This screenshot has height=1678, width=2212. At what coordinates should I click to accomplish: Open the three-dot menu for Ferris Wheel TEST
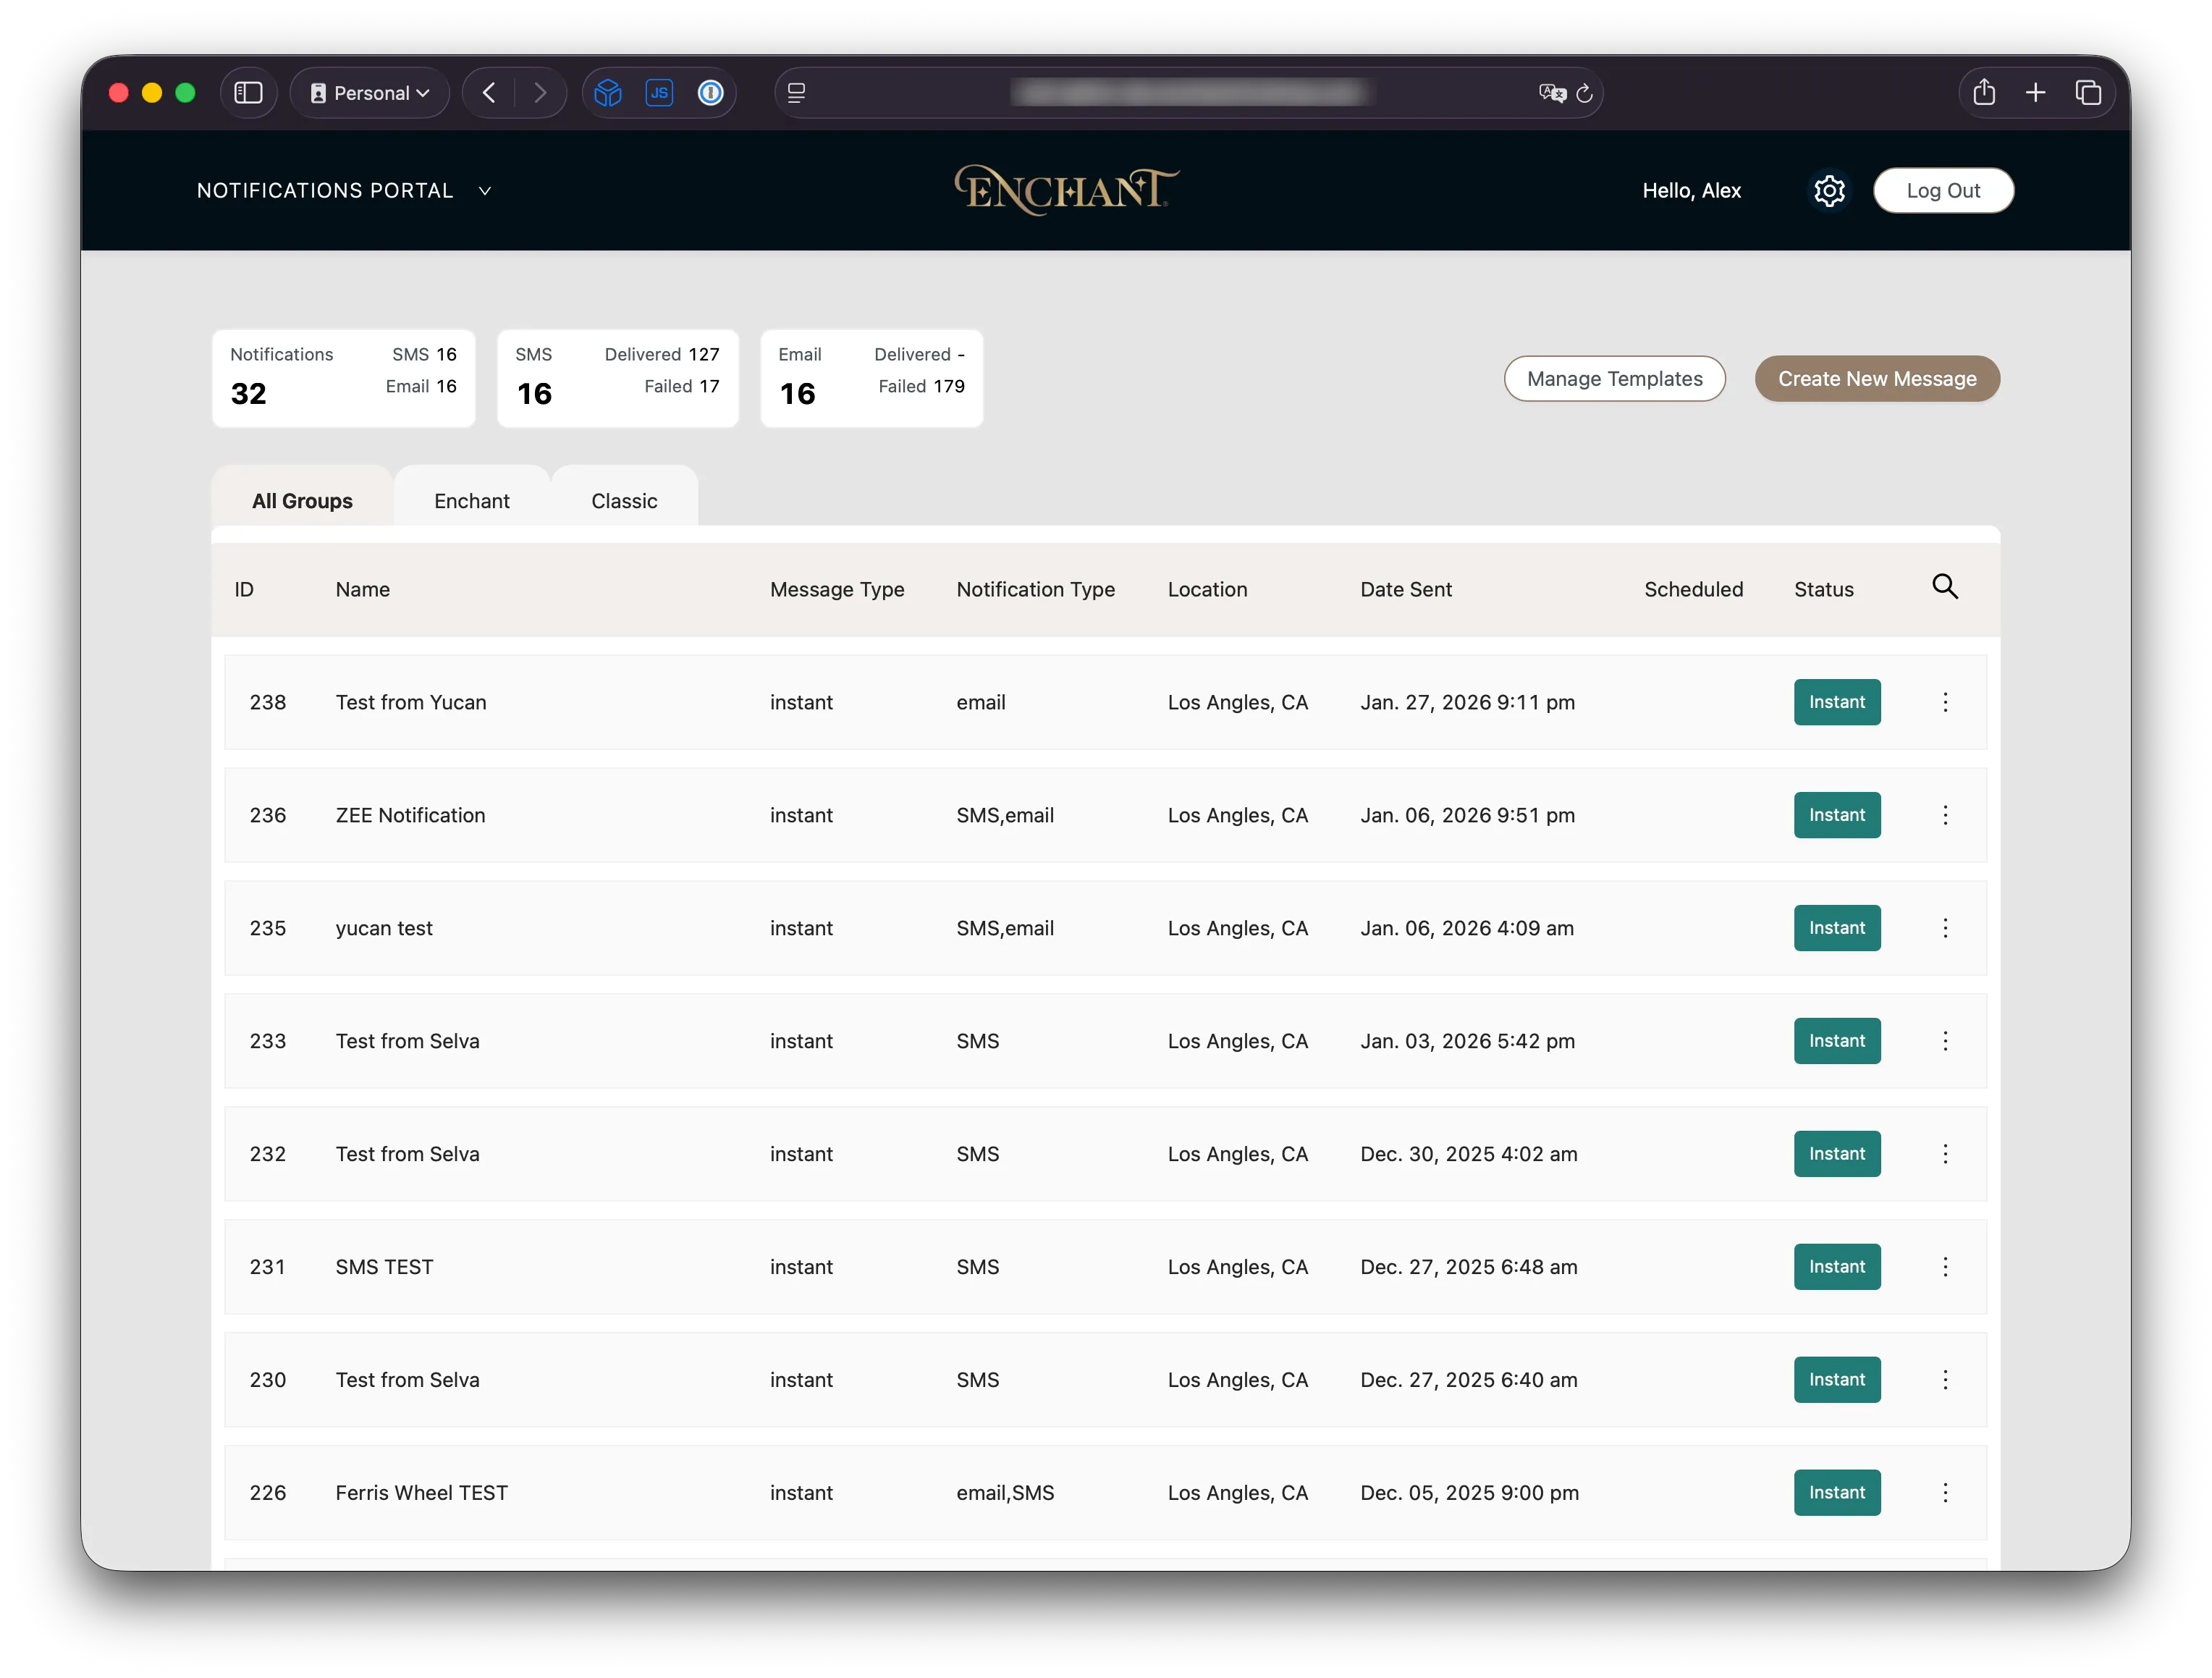pos(1944,1493)
